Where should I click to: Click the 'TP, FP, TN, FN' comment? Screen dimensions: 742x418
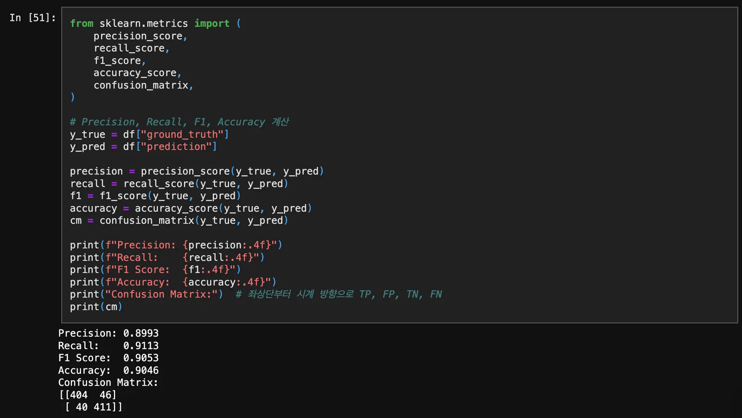click(339, 294)
